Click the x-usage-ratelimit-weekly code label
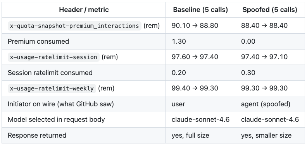This screenshot has height=145, width=307. (52, 88)
